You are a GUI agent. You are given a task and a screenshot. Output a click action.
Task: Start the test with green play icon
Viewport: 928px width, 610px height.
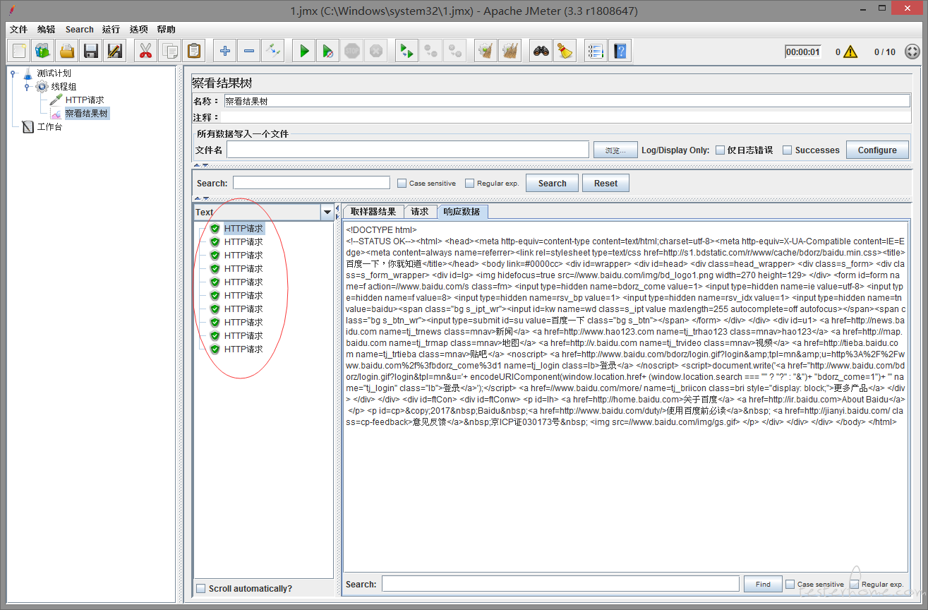pyautogui.click(x=304, y=51)
